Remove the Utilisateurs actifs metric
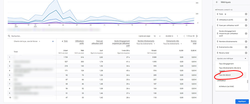The width and height of the screenshot is (250, 104). click(x=246, y=19)
